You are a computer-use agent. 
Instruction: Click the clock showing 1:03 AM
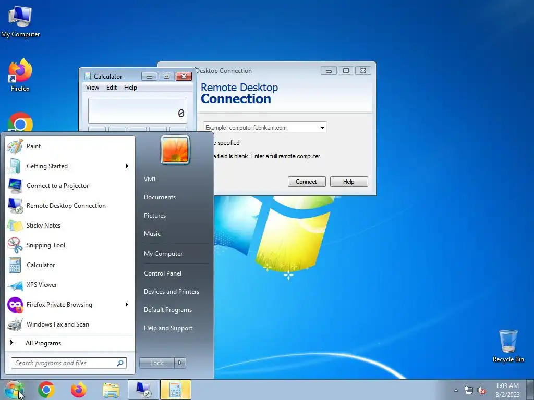tap(507, 390)
